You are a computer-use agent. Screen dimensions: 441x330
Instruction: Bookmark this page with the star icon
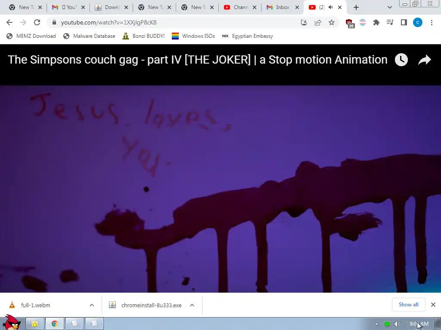332,22
